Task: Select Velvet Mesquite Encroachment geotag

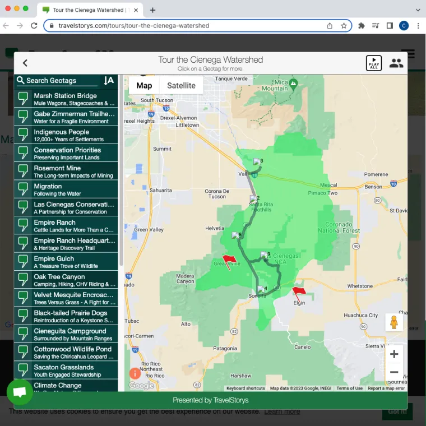Action: click(66, 298)
